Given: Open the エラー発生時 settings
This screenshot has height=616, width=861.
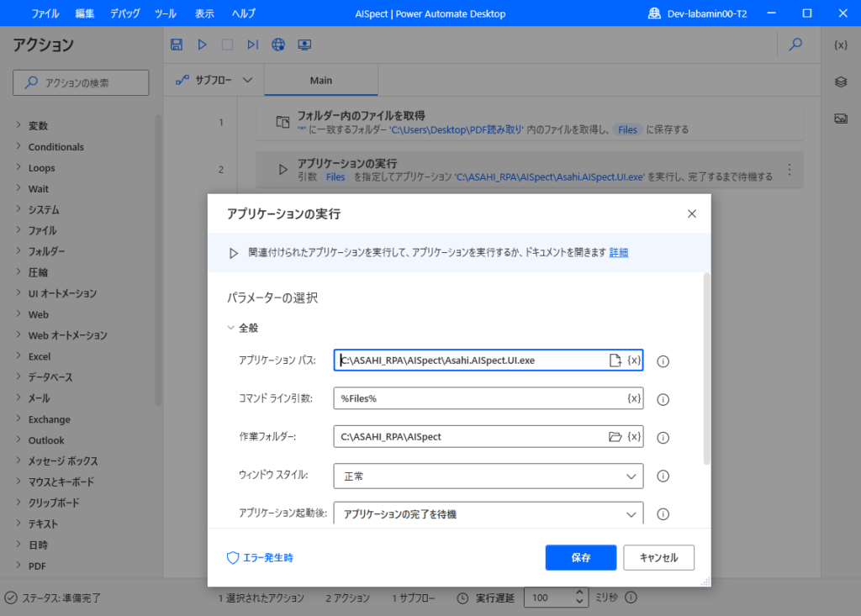Looking at the screenshot, I should [261, 558].
